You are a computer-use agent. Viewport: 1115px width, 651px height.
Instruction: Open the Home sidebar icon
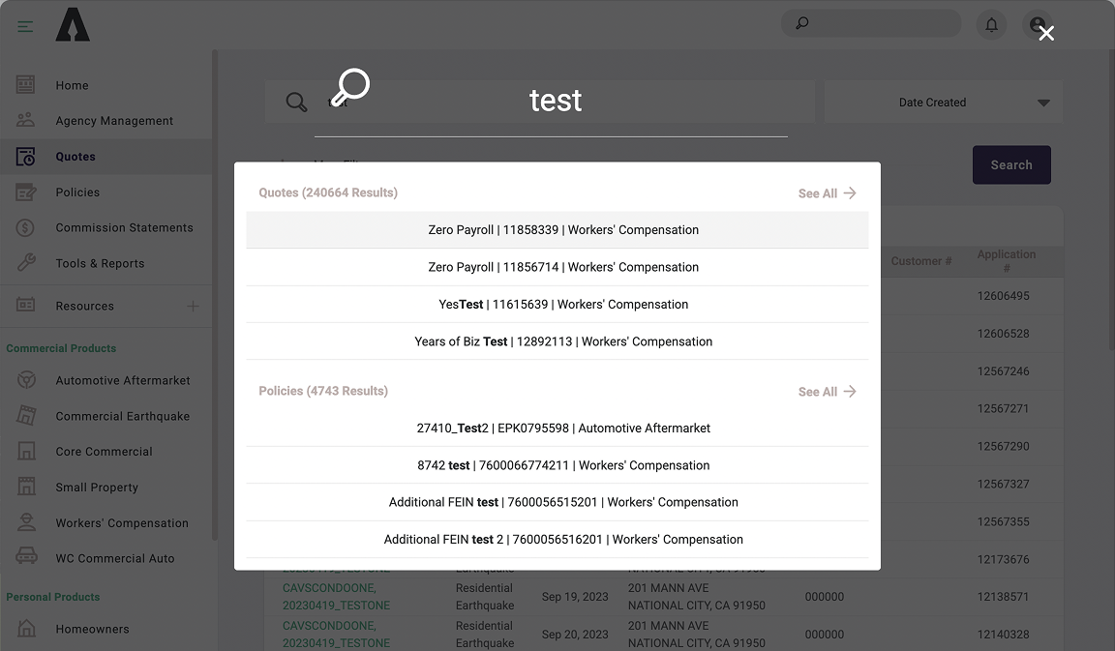[24, 85]
